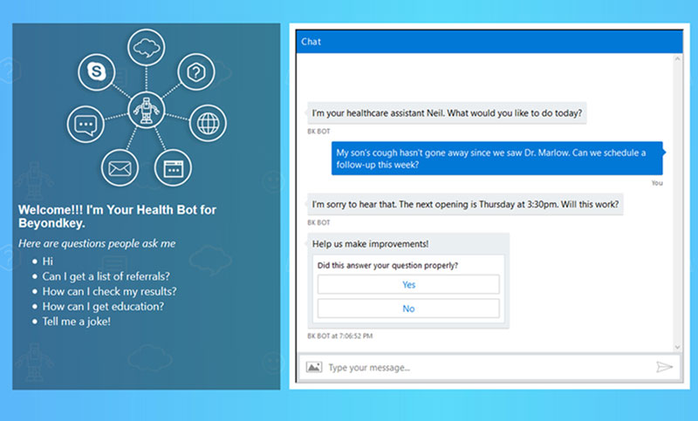Click the browser window icon
The height and width of the screenshot is (421, 698).
click(x=173, y=166)
